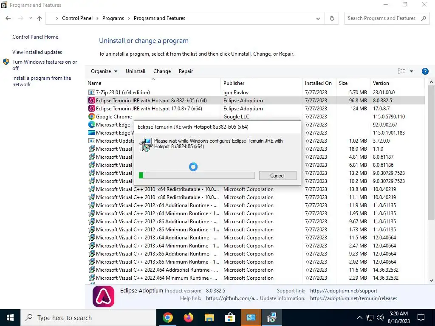Click the installer icon in the progress dialog

pyautogui.click(x=146, y=145)
